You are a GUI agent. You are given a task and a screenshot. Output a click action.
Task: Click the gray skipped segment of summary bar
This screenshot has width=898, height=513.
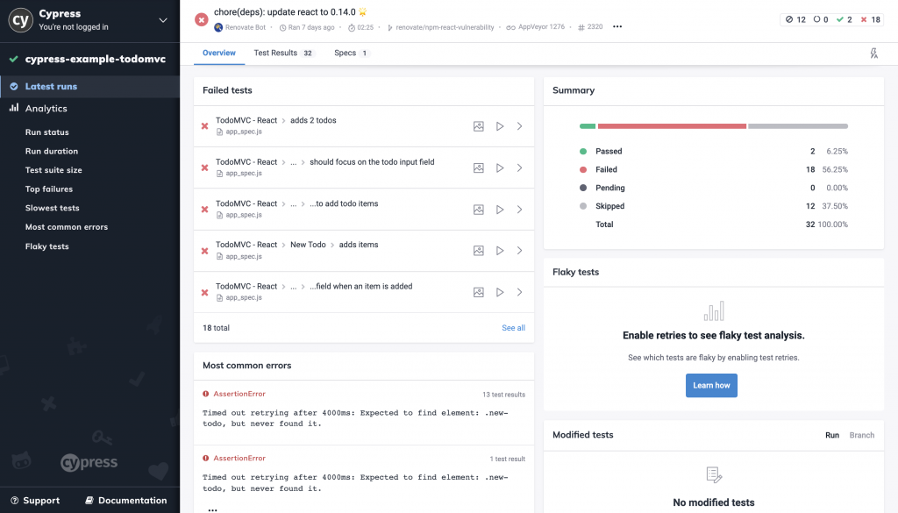pyautogui.click(x=798, y=126)
